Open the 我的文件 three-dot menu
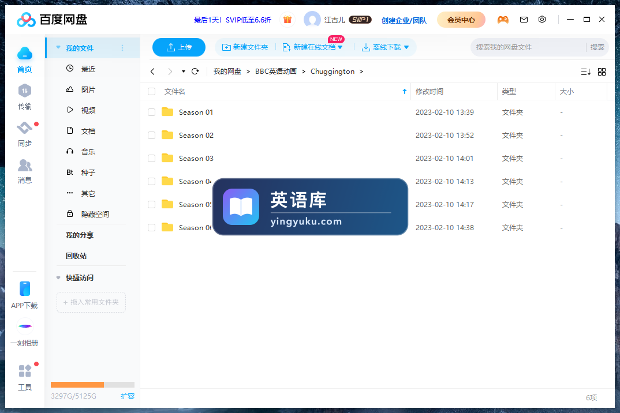 tap(122, 48)
